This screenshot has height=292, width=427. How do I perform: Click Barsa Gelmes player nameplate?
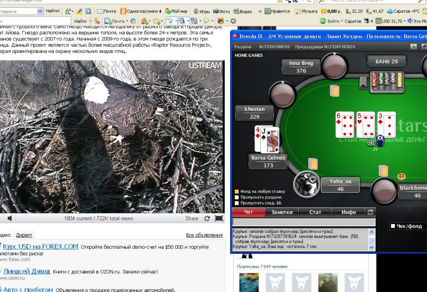(x=268, y=161)
